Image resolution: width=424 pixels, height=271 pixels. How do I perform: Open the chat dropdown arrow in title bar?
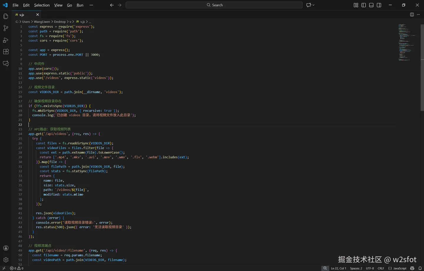[x=314, y=5]
